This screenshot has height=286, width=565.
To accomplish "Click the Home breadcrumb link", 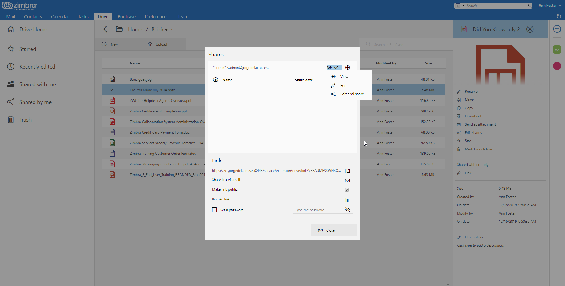I will tap(135, 29).
